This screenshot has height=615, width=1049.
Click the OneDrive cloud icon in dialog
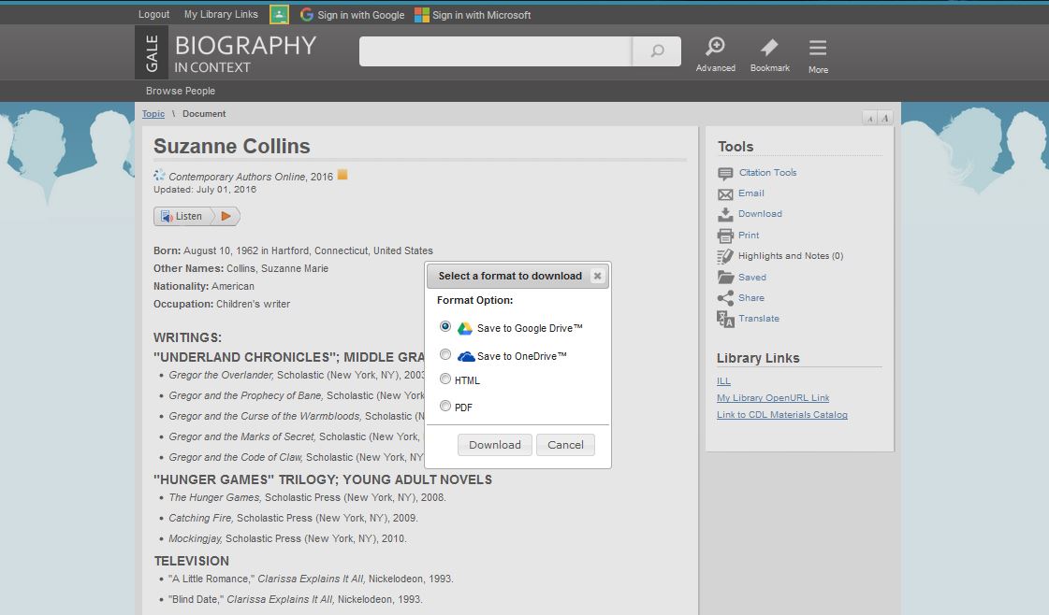tap(466, 356)
